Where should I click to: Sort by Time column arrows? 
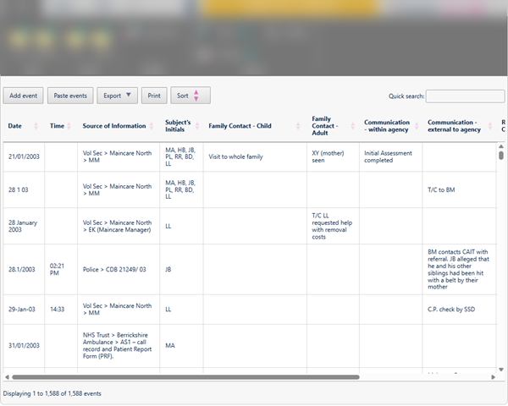click(69, 126)
